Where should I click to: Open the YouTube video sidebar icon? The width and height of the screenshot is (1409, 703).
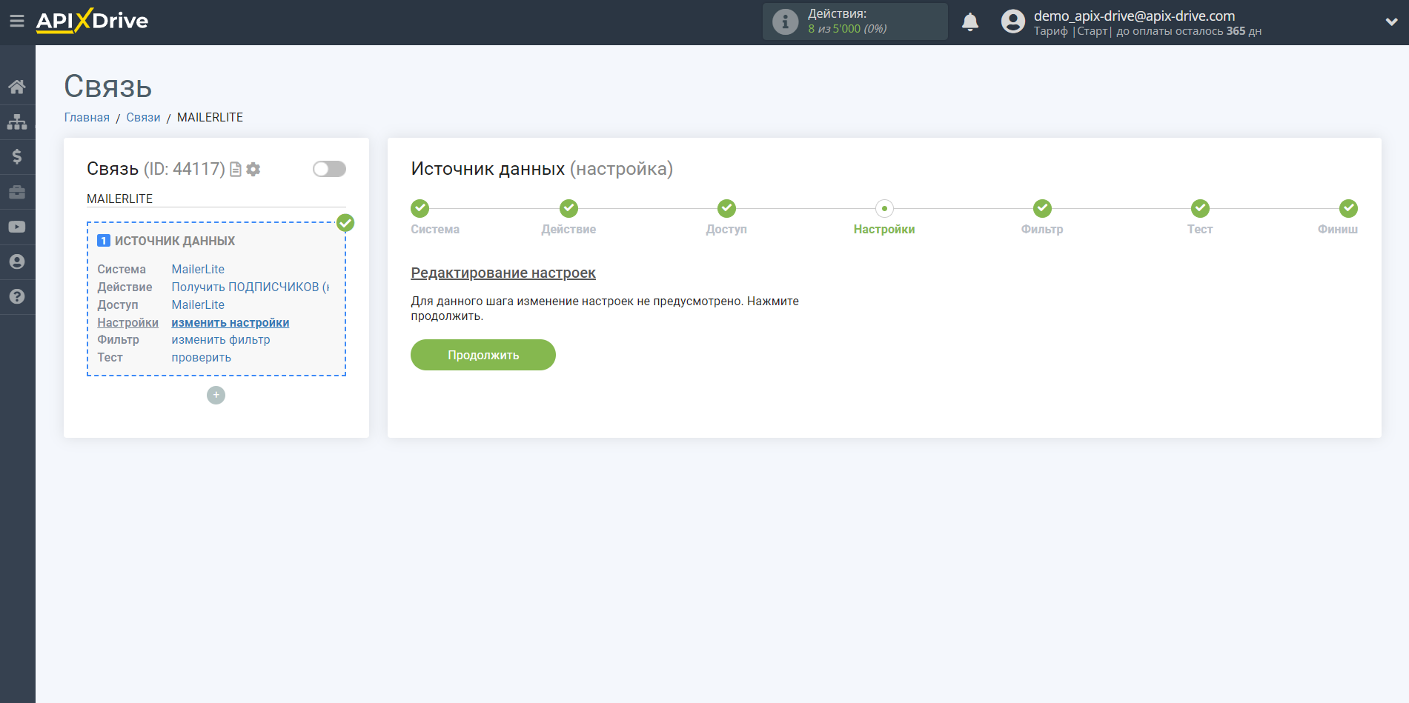click(17, 227)
